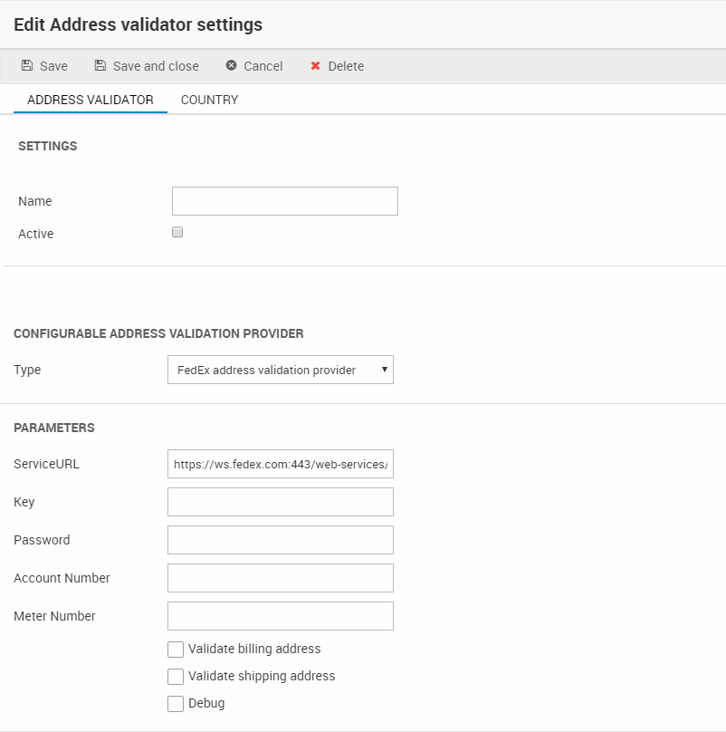Click the Key input field
The image size is (726, 732).
(280, 502)
